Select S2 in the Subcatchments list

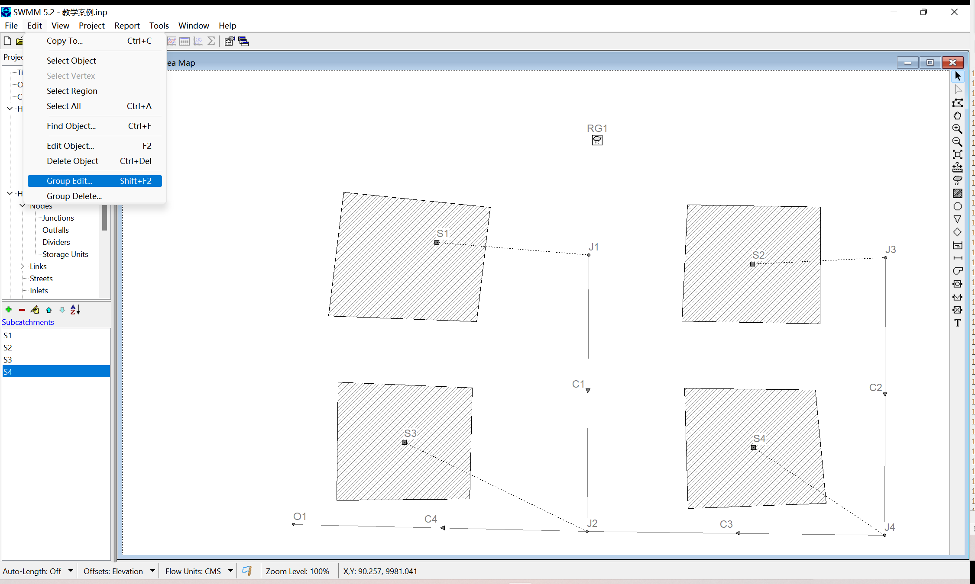(x=8, y=347)
